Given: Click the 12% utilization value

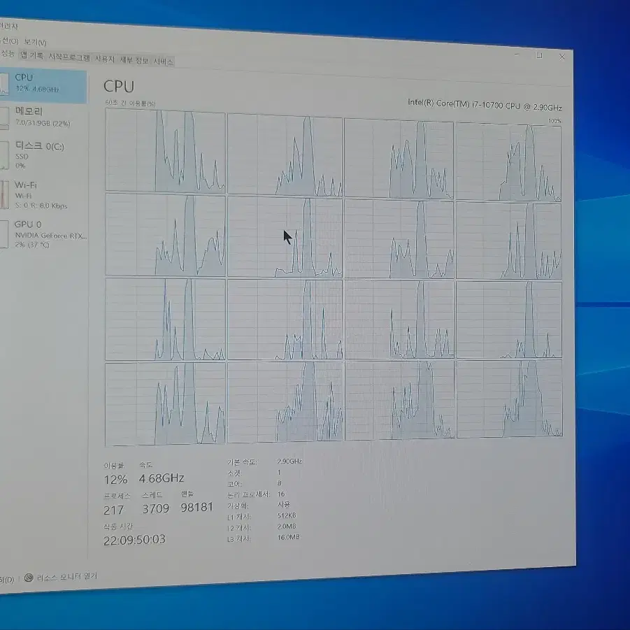Looking at the screenshot, I should click(115, 480).
